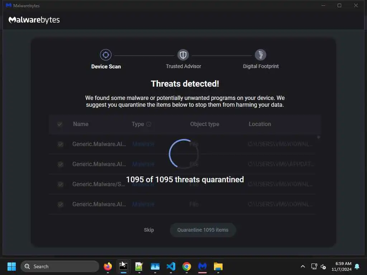Click the Trusted Advisor step label
This screenshot has height=275, width=367.
[x=183, y=66]
